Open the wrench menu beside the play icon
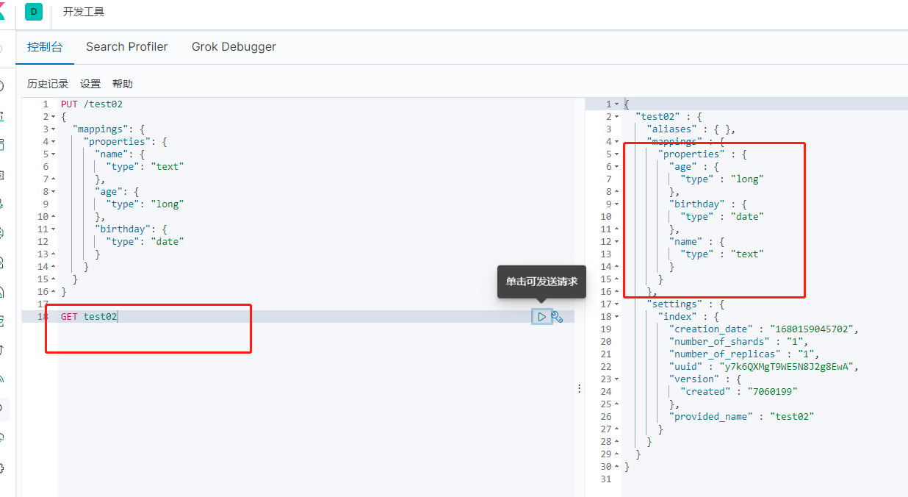Image resolution: width=908 pixels, height=497 pixels. 557,317
